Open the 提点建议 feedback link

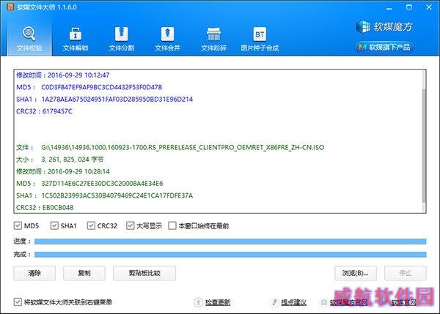coord(293,302)
